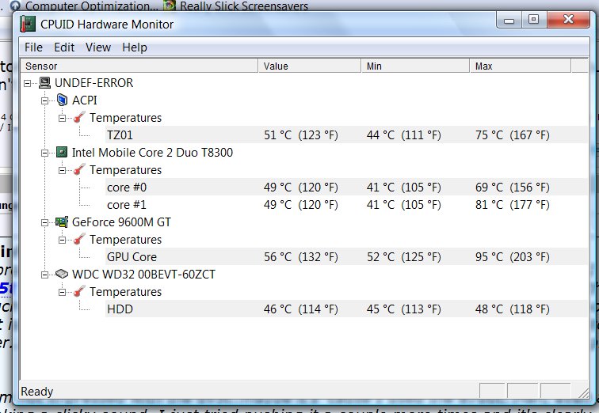599x413 pixels.
Task: Open the File menu
Action: [33, 47]
